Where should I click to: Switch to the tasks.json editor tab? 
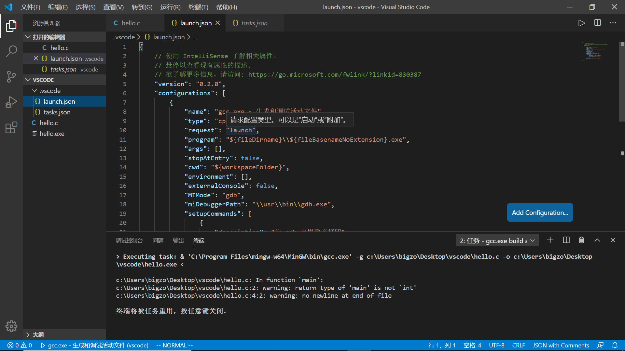pyautogui.click(x=254, y=23)
